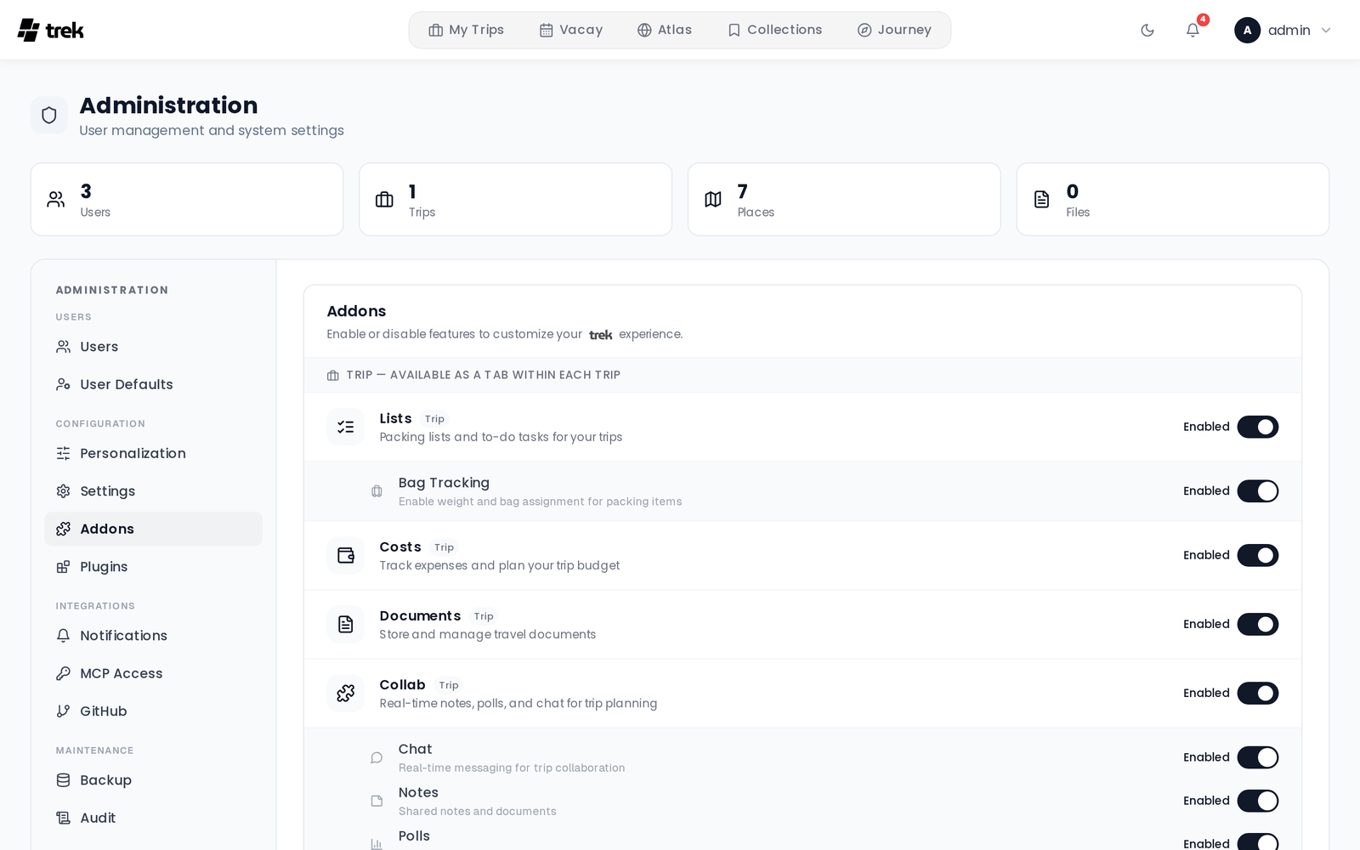Click the 7 Places stat count
1360x850 pixels.
point(743,191)
